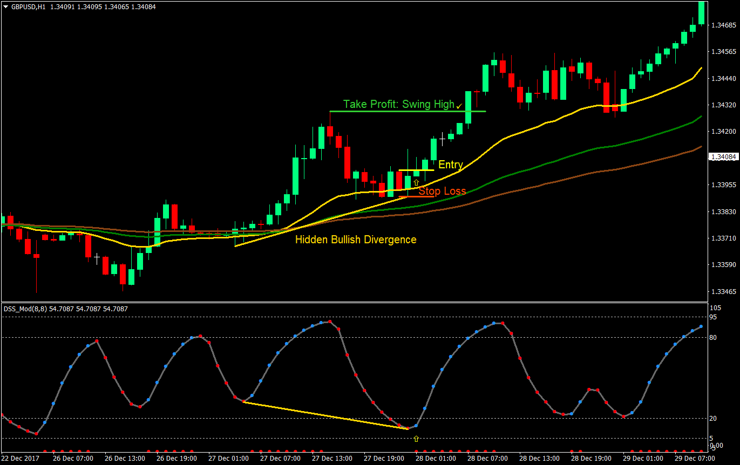Screen dimensions: 740x465
Task: Select the 1.34320 price axis label
Action: coord(724,105)
